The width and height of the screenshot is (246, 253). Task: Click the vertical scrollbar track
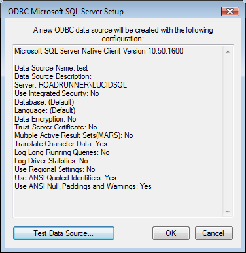point(228,132)
